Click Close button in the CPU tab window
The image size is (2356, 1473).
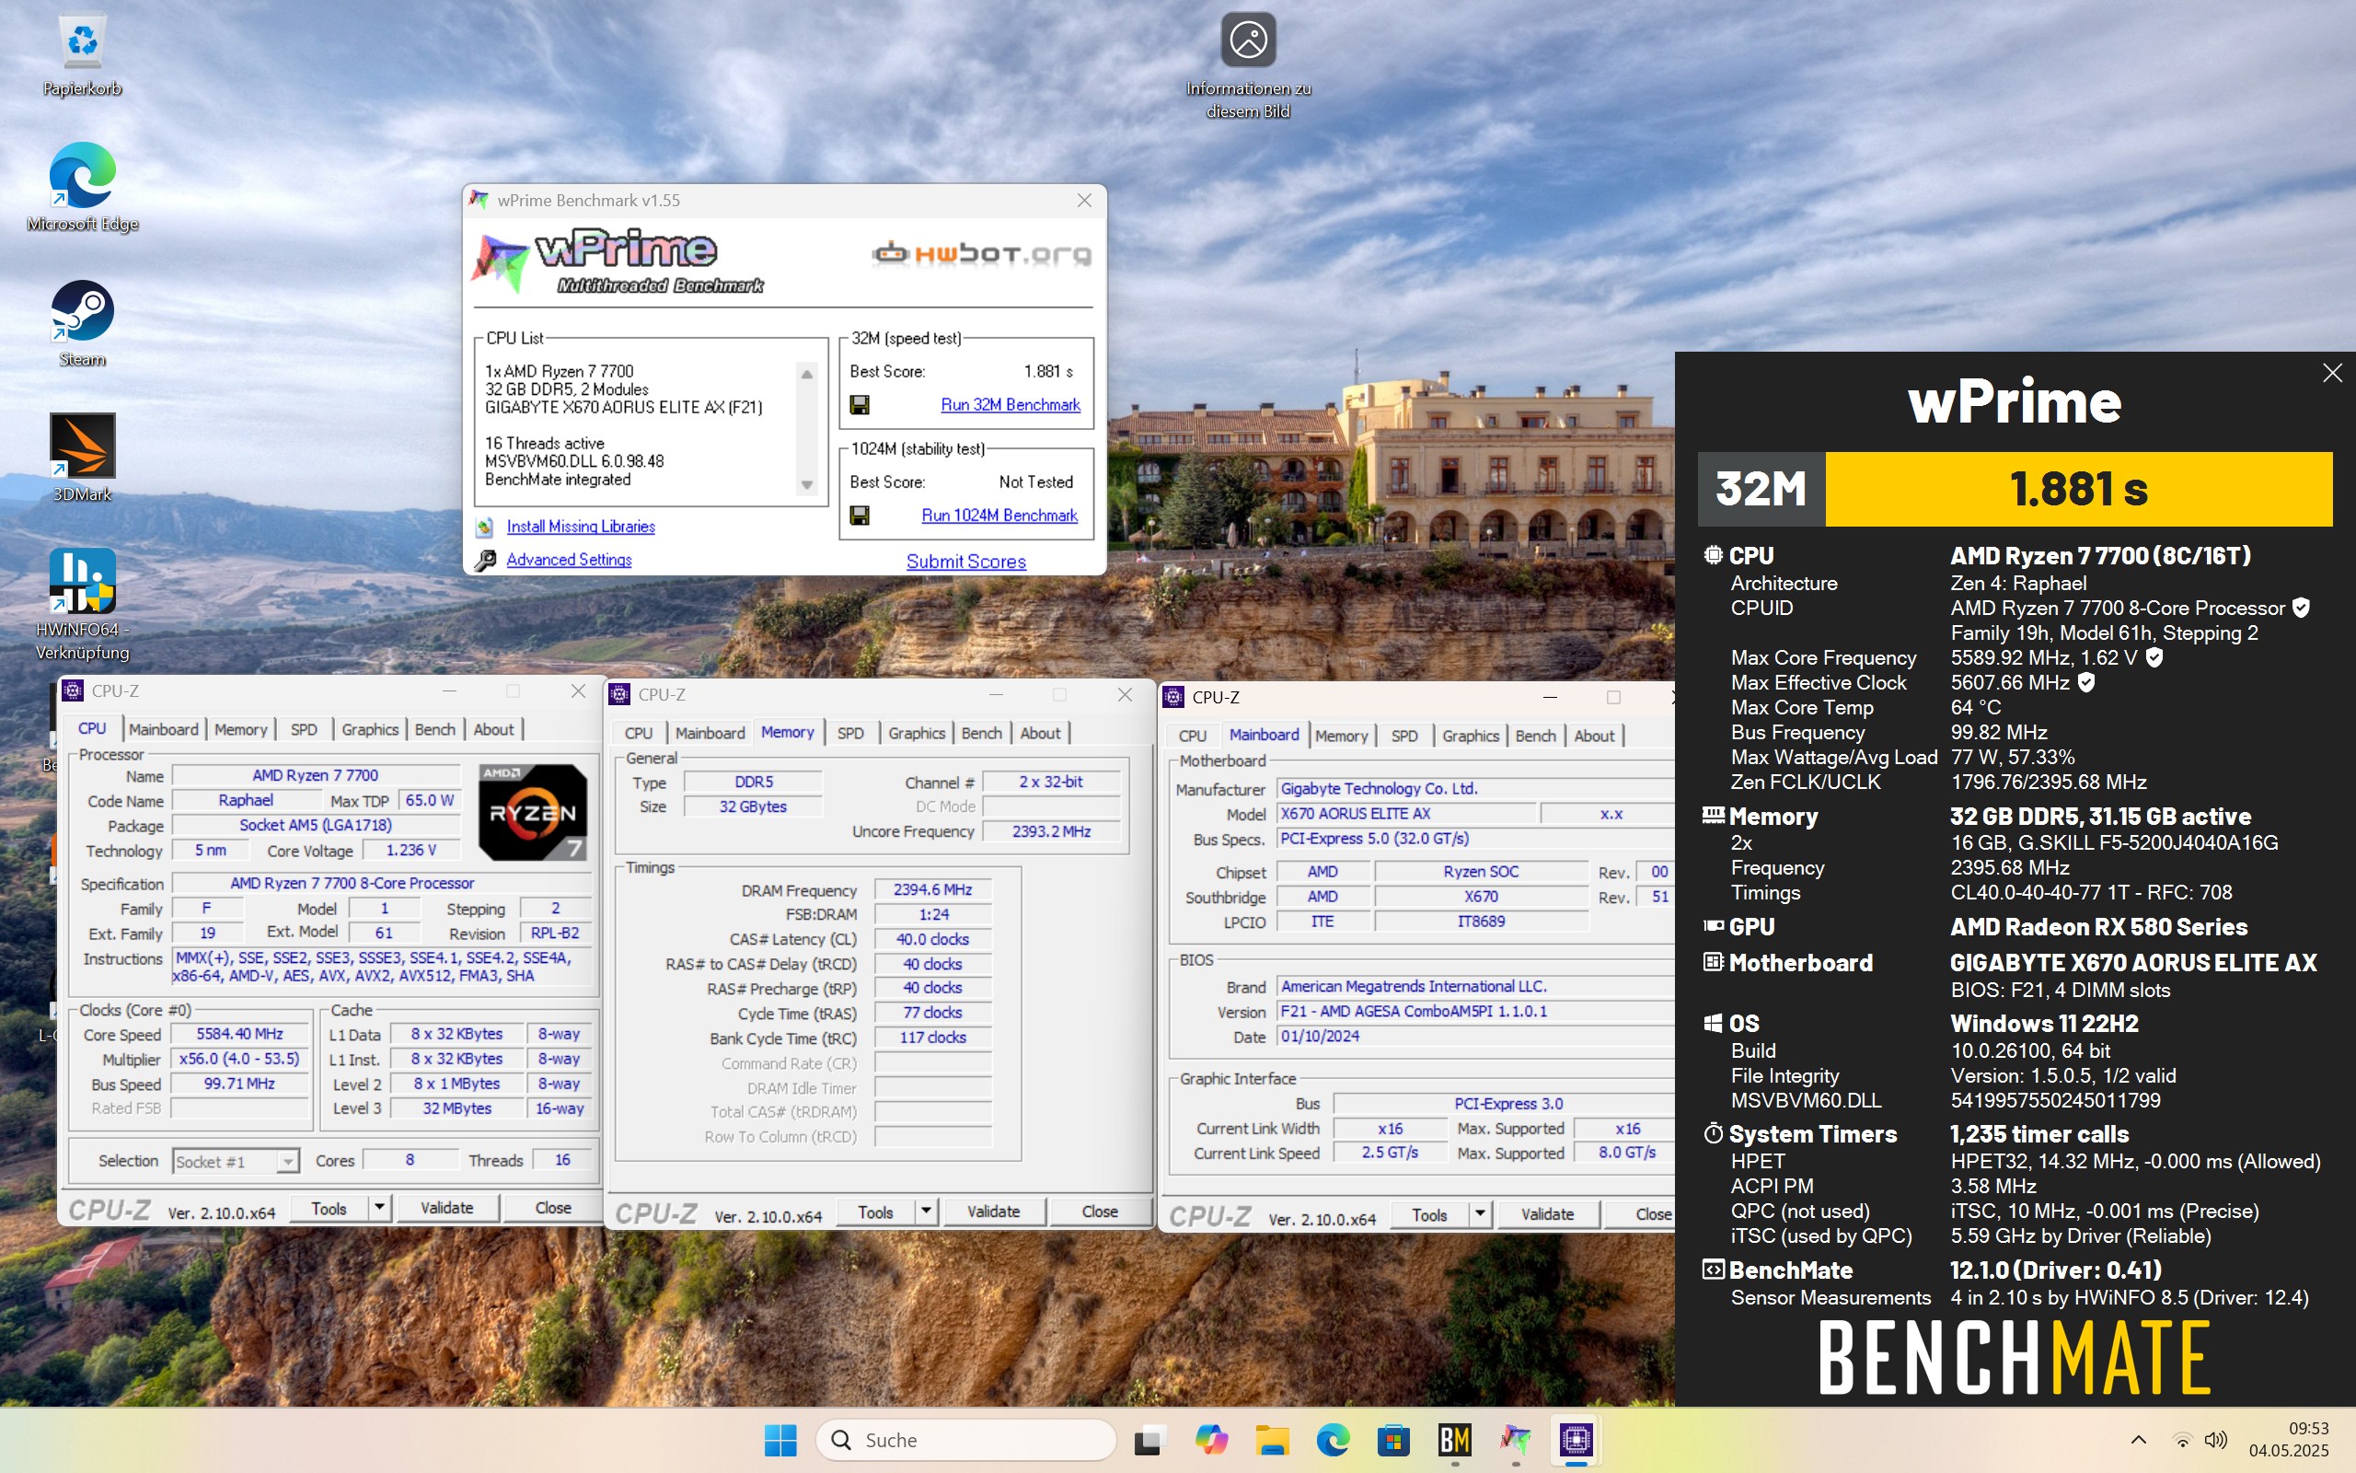[x=553, y=1208]
